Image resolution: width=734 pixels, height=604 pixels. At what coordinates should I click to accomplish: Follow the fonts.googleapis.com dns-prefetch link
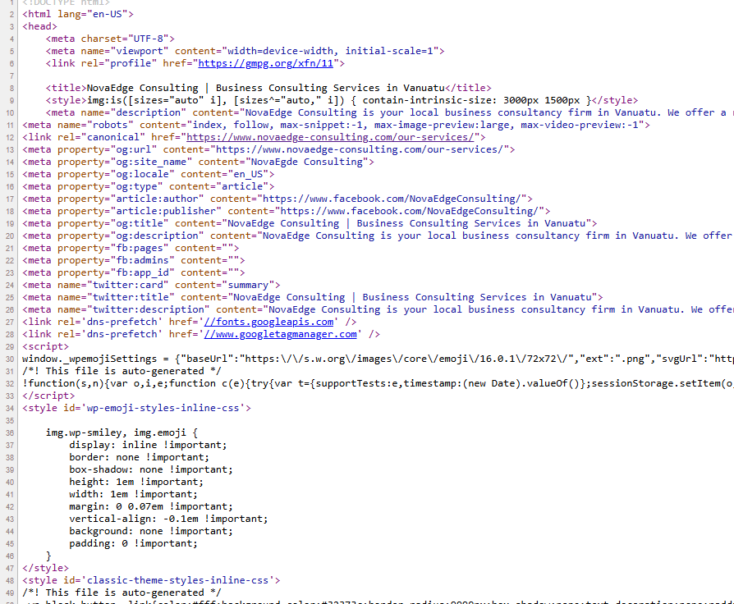[x=268, y=322]
